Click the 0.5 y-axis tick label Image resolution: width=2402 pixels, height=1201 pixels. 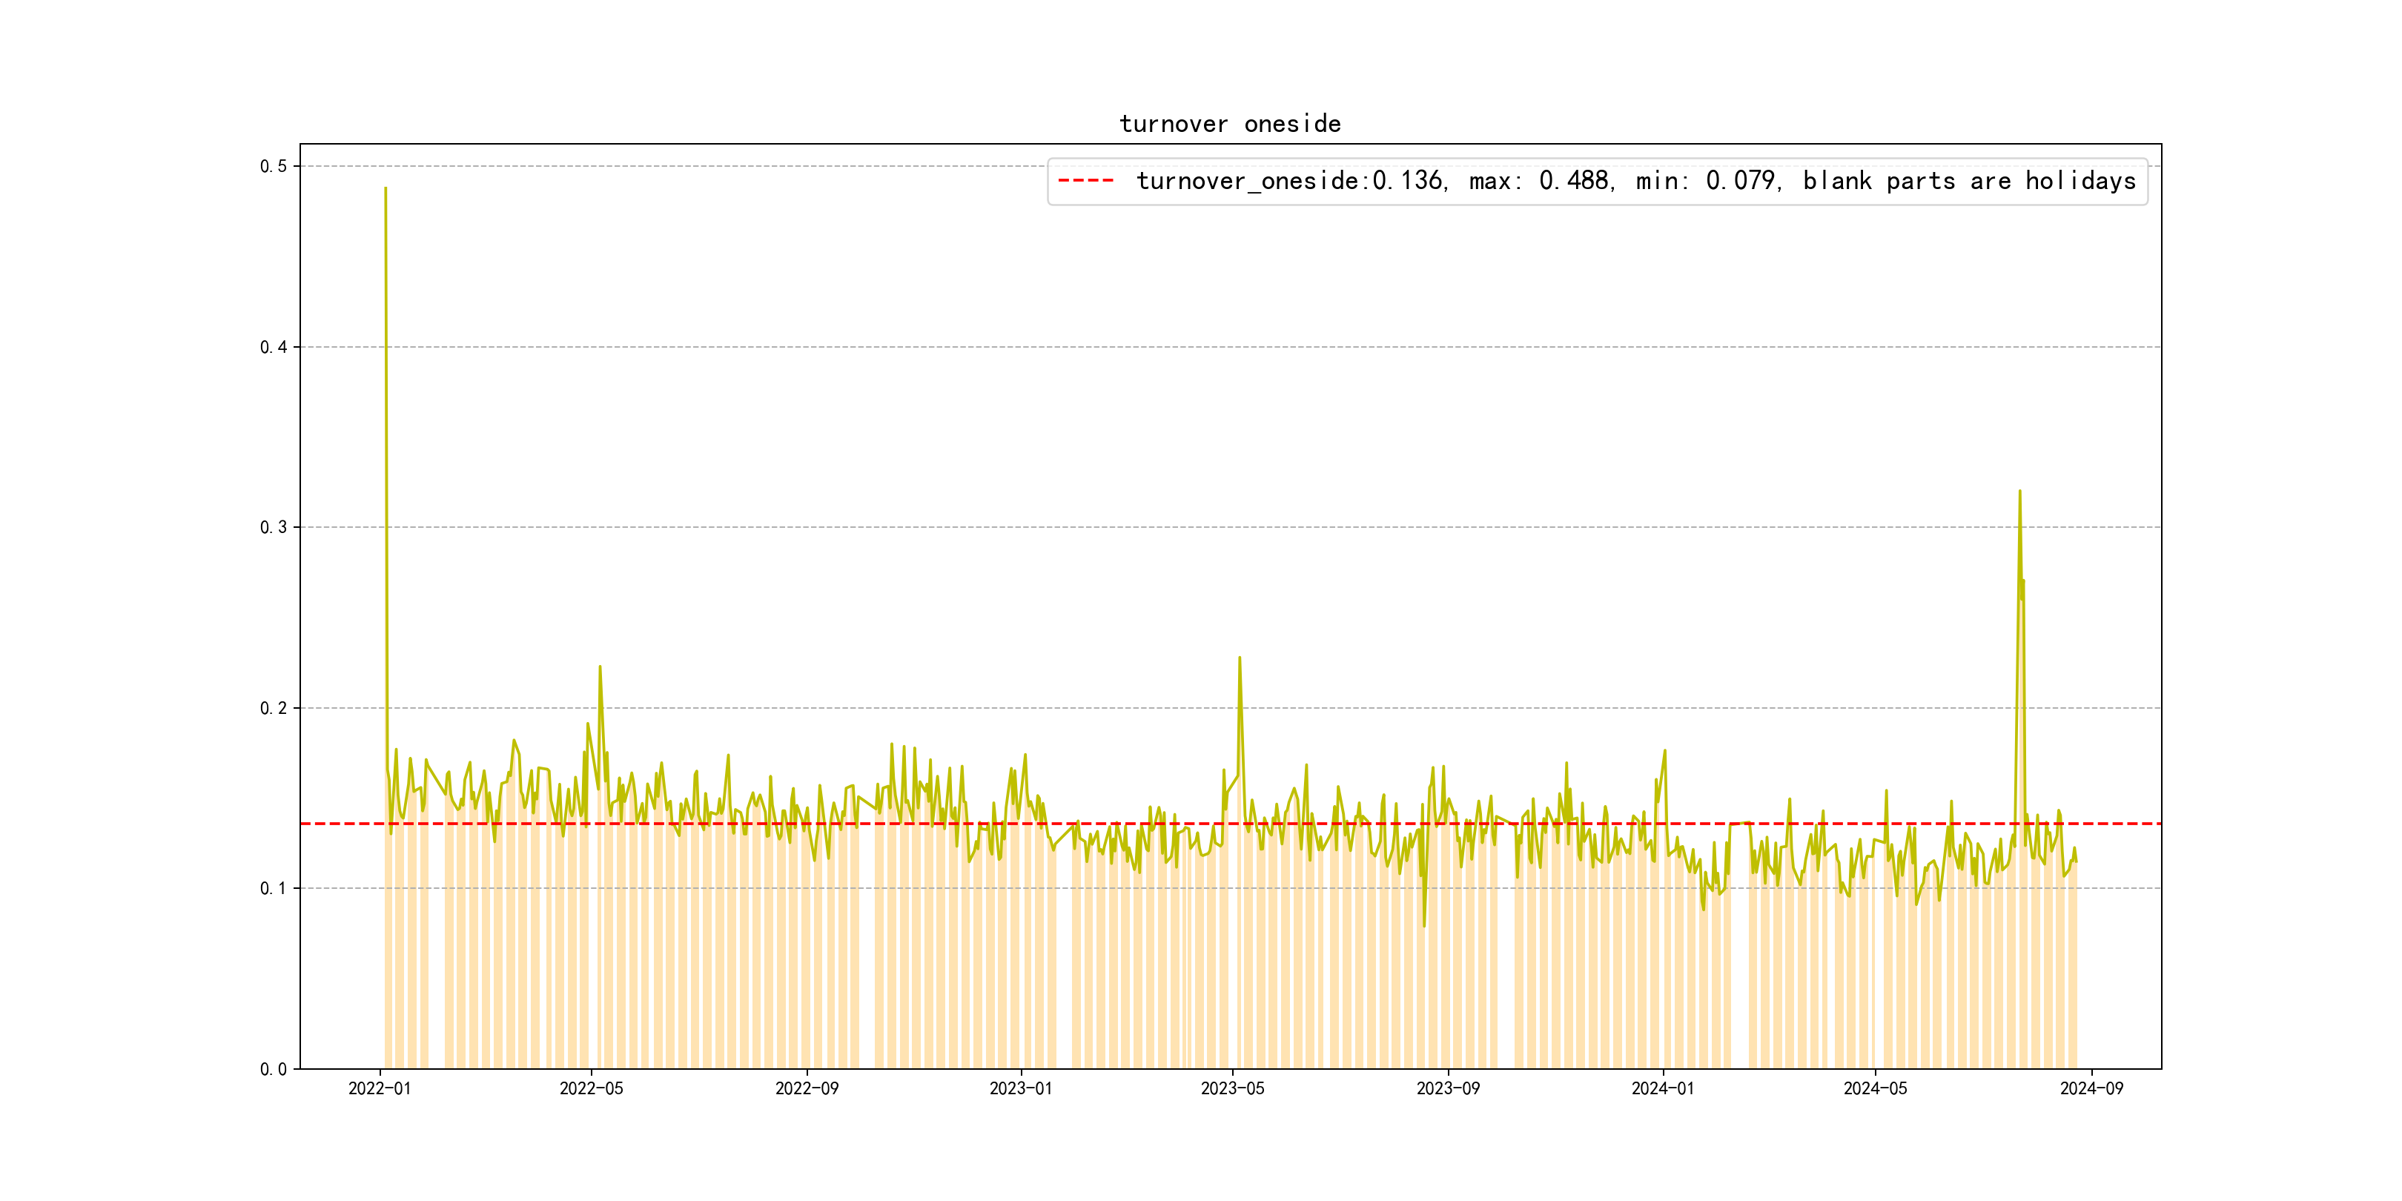point(274,167)
